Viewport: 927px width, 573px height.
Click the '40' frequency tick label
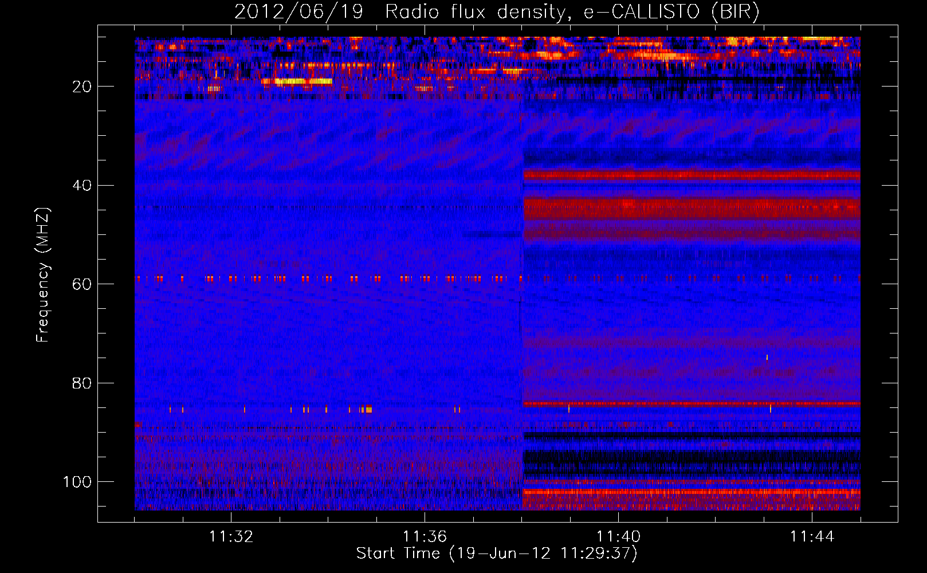coord(82,186)
